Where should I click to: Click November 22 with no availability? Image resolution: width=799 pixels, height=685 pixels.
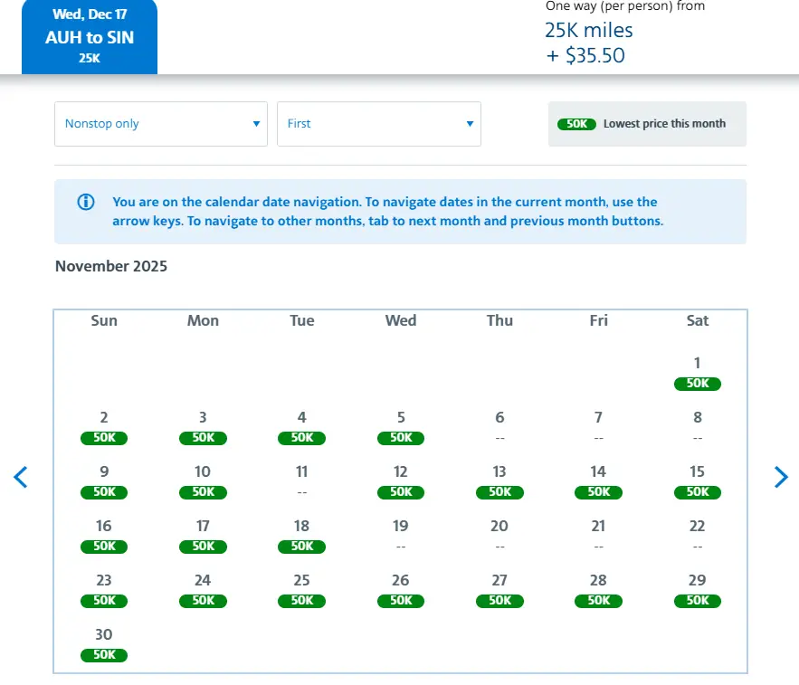click(x=698, y=537)
